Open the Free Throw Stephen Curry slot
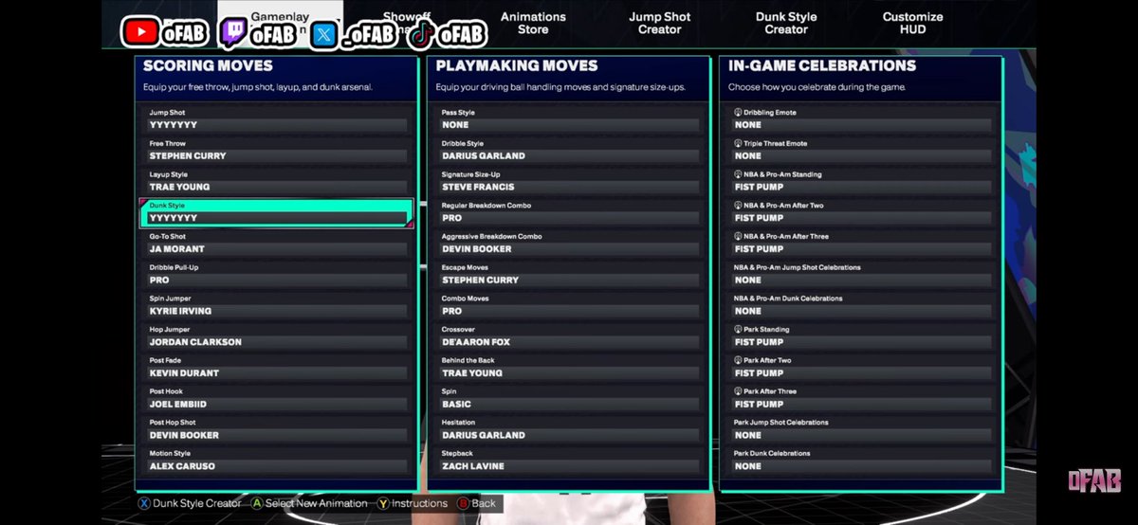 click(277, 151)
